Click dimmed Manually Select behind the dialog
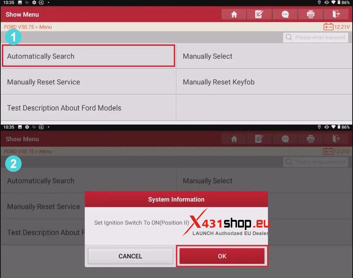The image size is (353, 278). 264,181
